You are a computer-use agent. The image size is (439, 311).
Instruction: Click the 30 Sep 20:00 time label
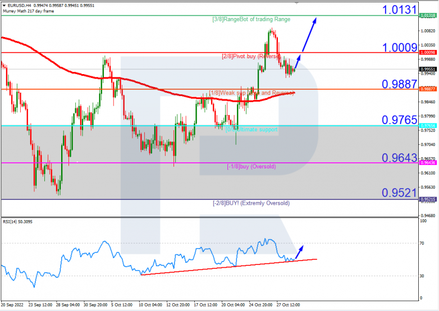coord(95,305)
